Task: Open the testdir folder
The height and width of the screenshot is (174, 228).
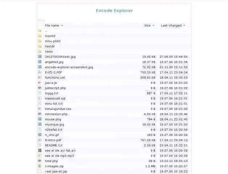Action: coord(50,46)
